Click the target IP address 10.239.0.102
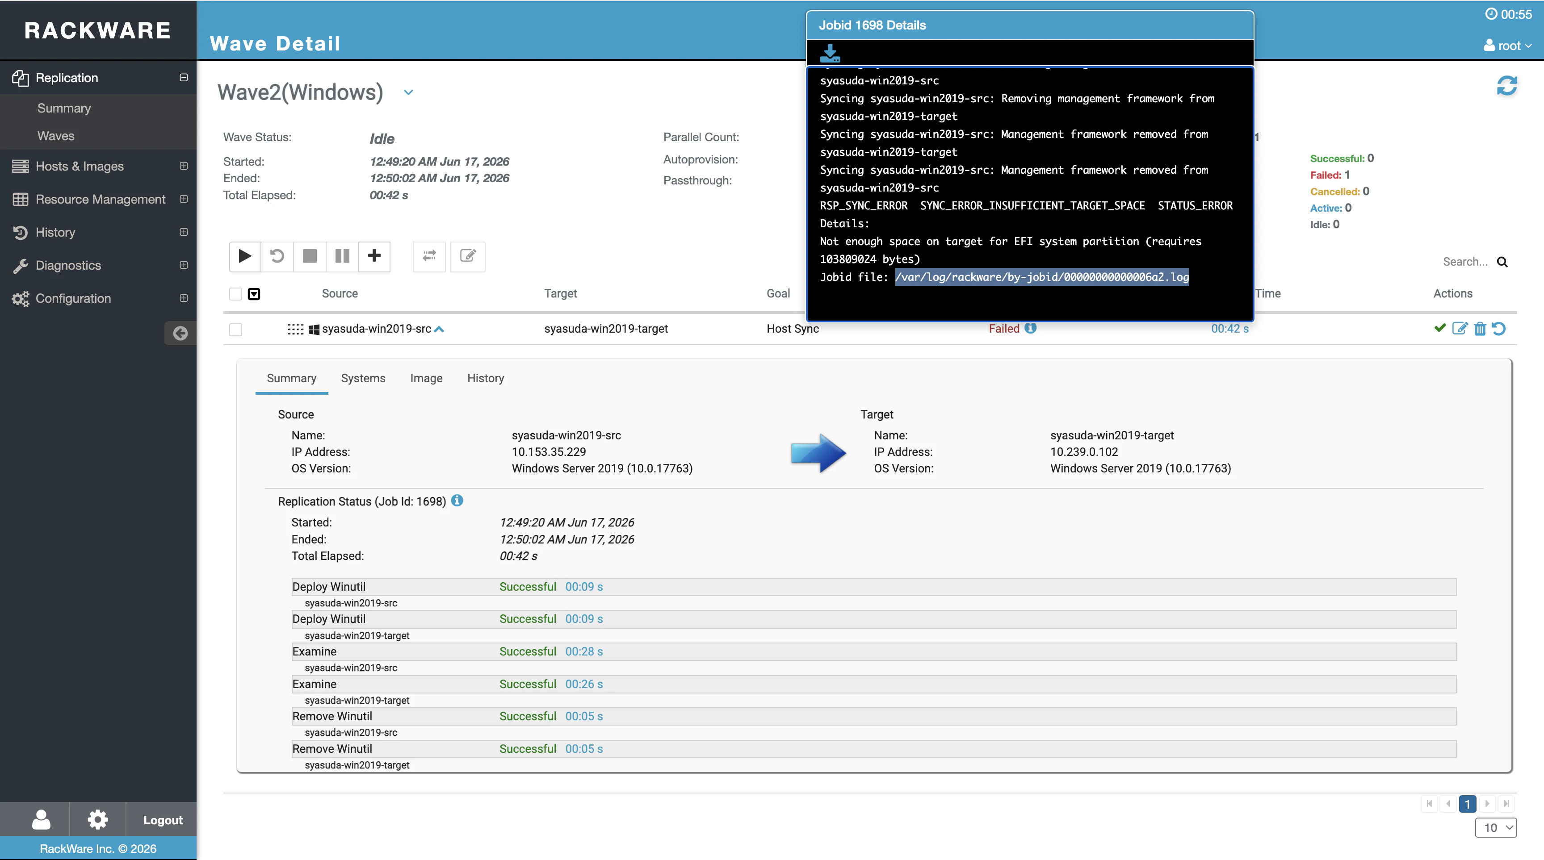 click(x=1084, y=452)
